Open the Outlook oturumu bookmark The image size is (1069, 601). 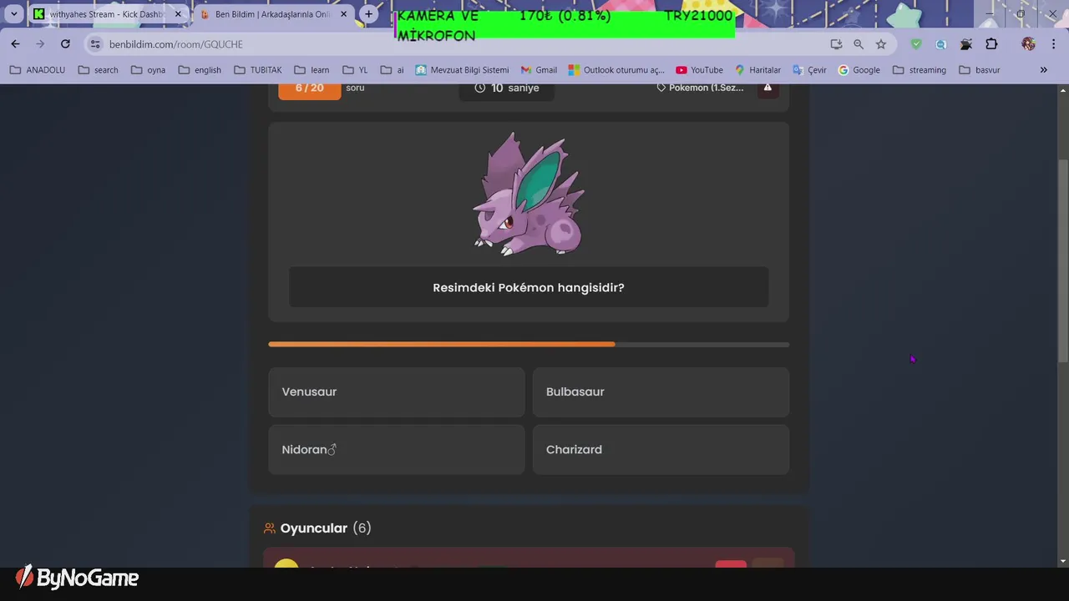coord(616,70)
